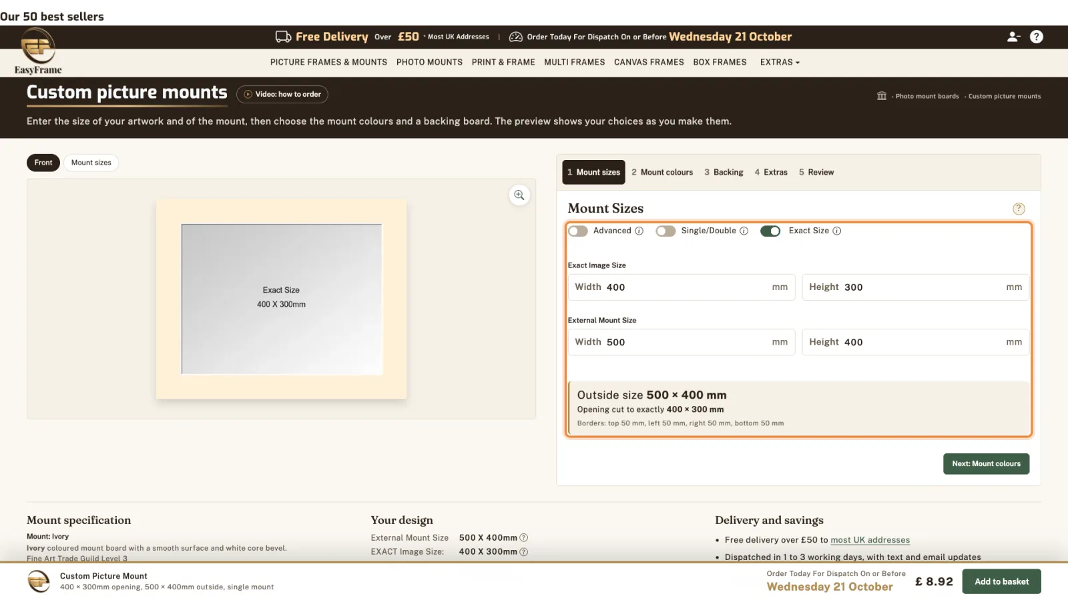Click info icon next to Advanced
The height and width of the screenshot is (600, 1068).
tap(639, 231)
